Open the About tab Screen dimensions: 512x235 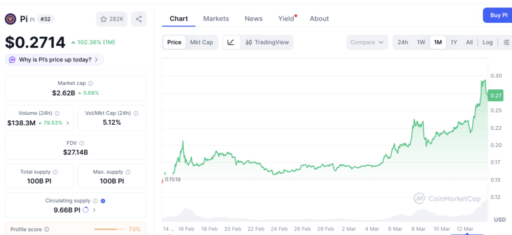tap(319, 18)
